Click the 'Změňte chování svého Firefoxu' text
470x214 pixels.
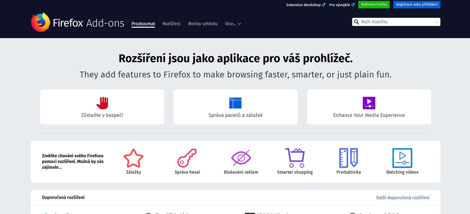73,161
